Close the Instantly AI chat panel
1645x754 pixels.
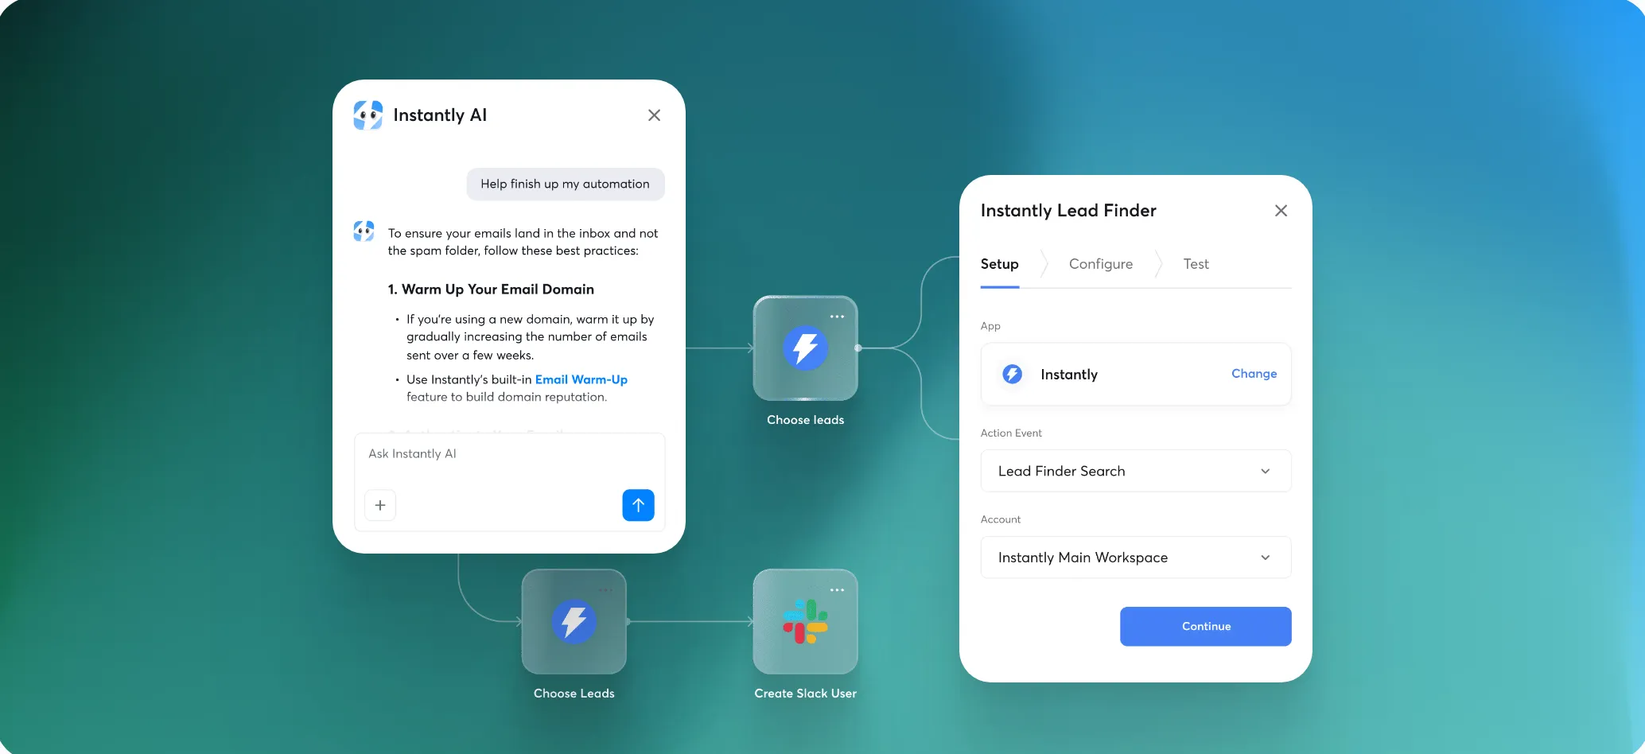(654, 115)
